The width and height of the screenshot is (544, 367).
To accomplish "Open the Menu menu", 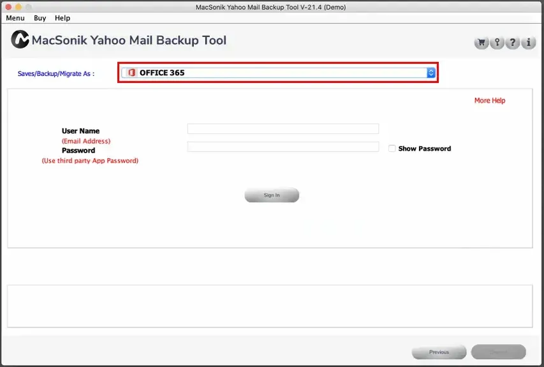I will (15, 18).
